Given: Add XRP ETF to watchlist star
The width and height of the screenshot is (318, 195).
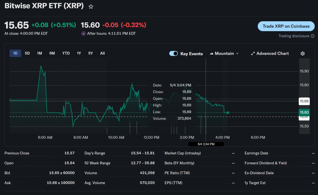Looking at the screenshot, I should click(x=91, y=7).
